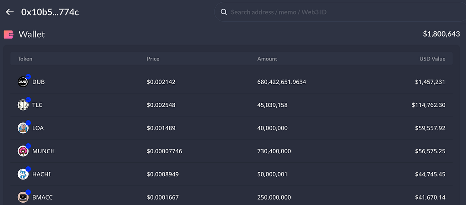Click the pink Wallet icon

pos(8,35)
